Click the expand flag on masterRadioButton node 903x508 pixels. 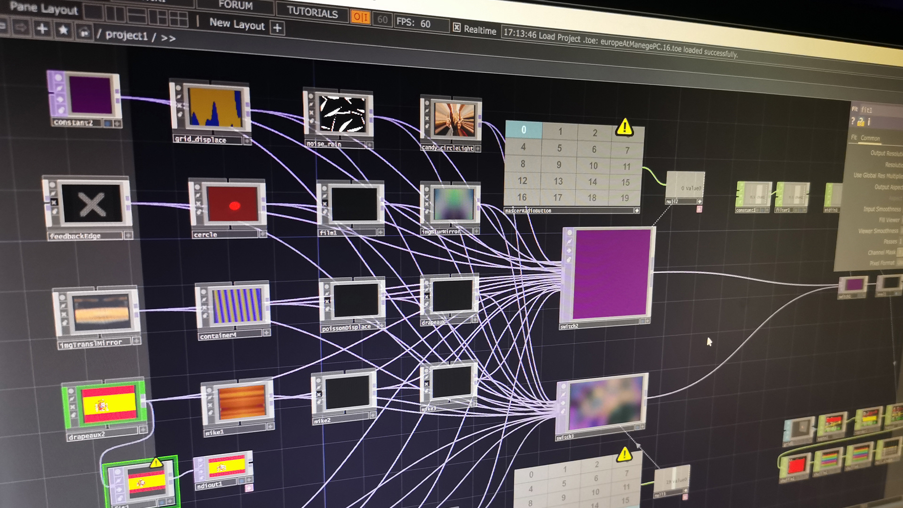[x=637, y=211]
